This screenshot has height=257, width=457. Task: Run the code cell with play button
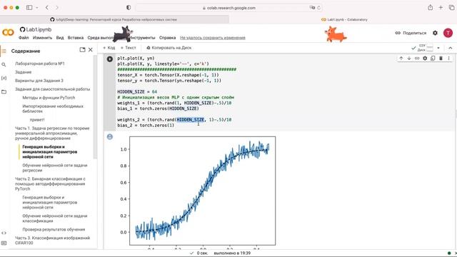[x=109, y=59]
